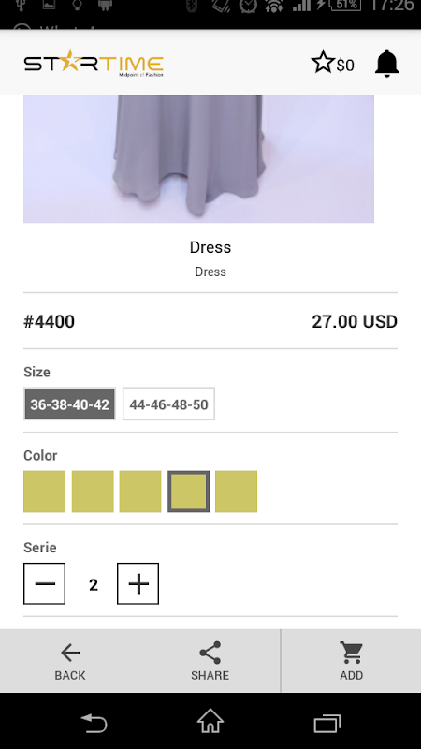Tap the $0 favorites total
421x749 pixels.
point(345,66)
